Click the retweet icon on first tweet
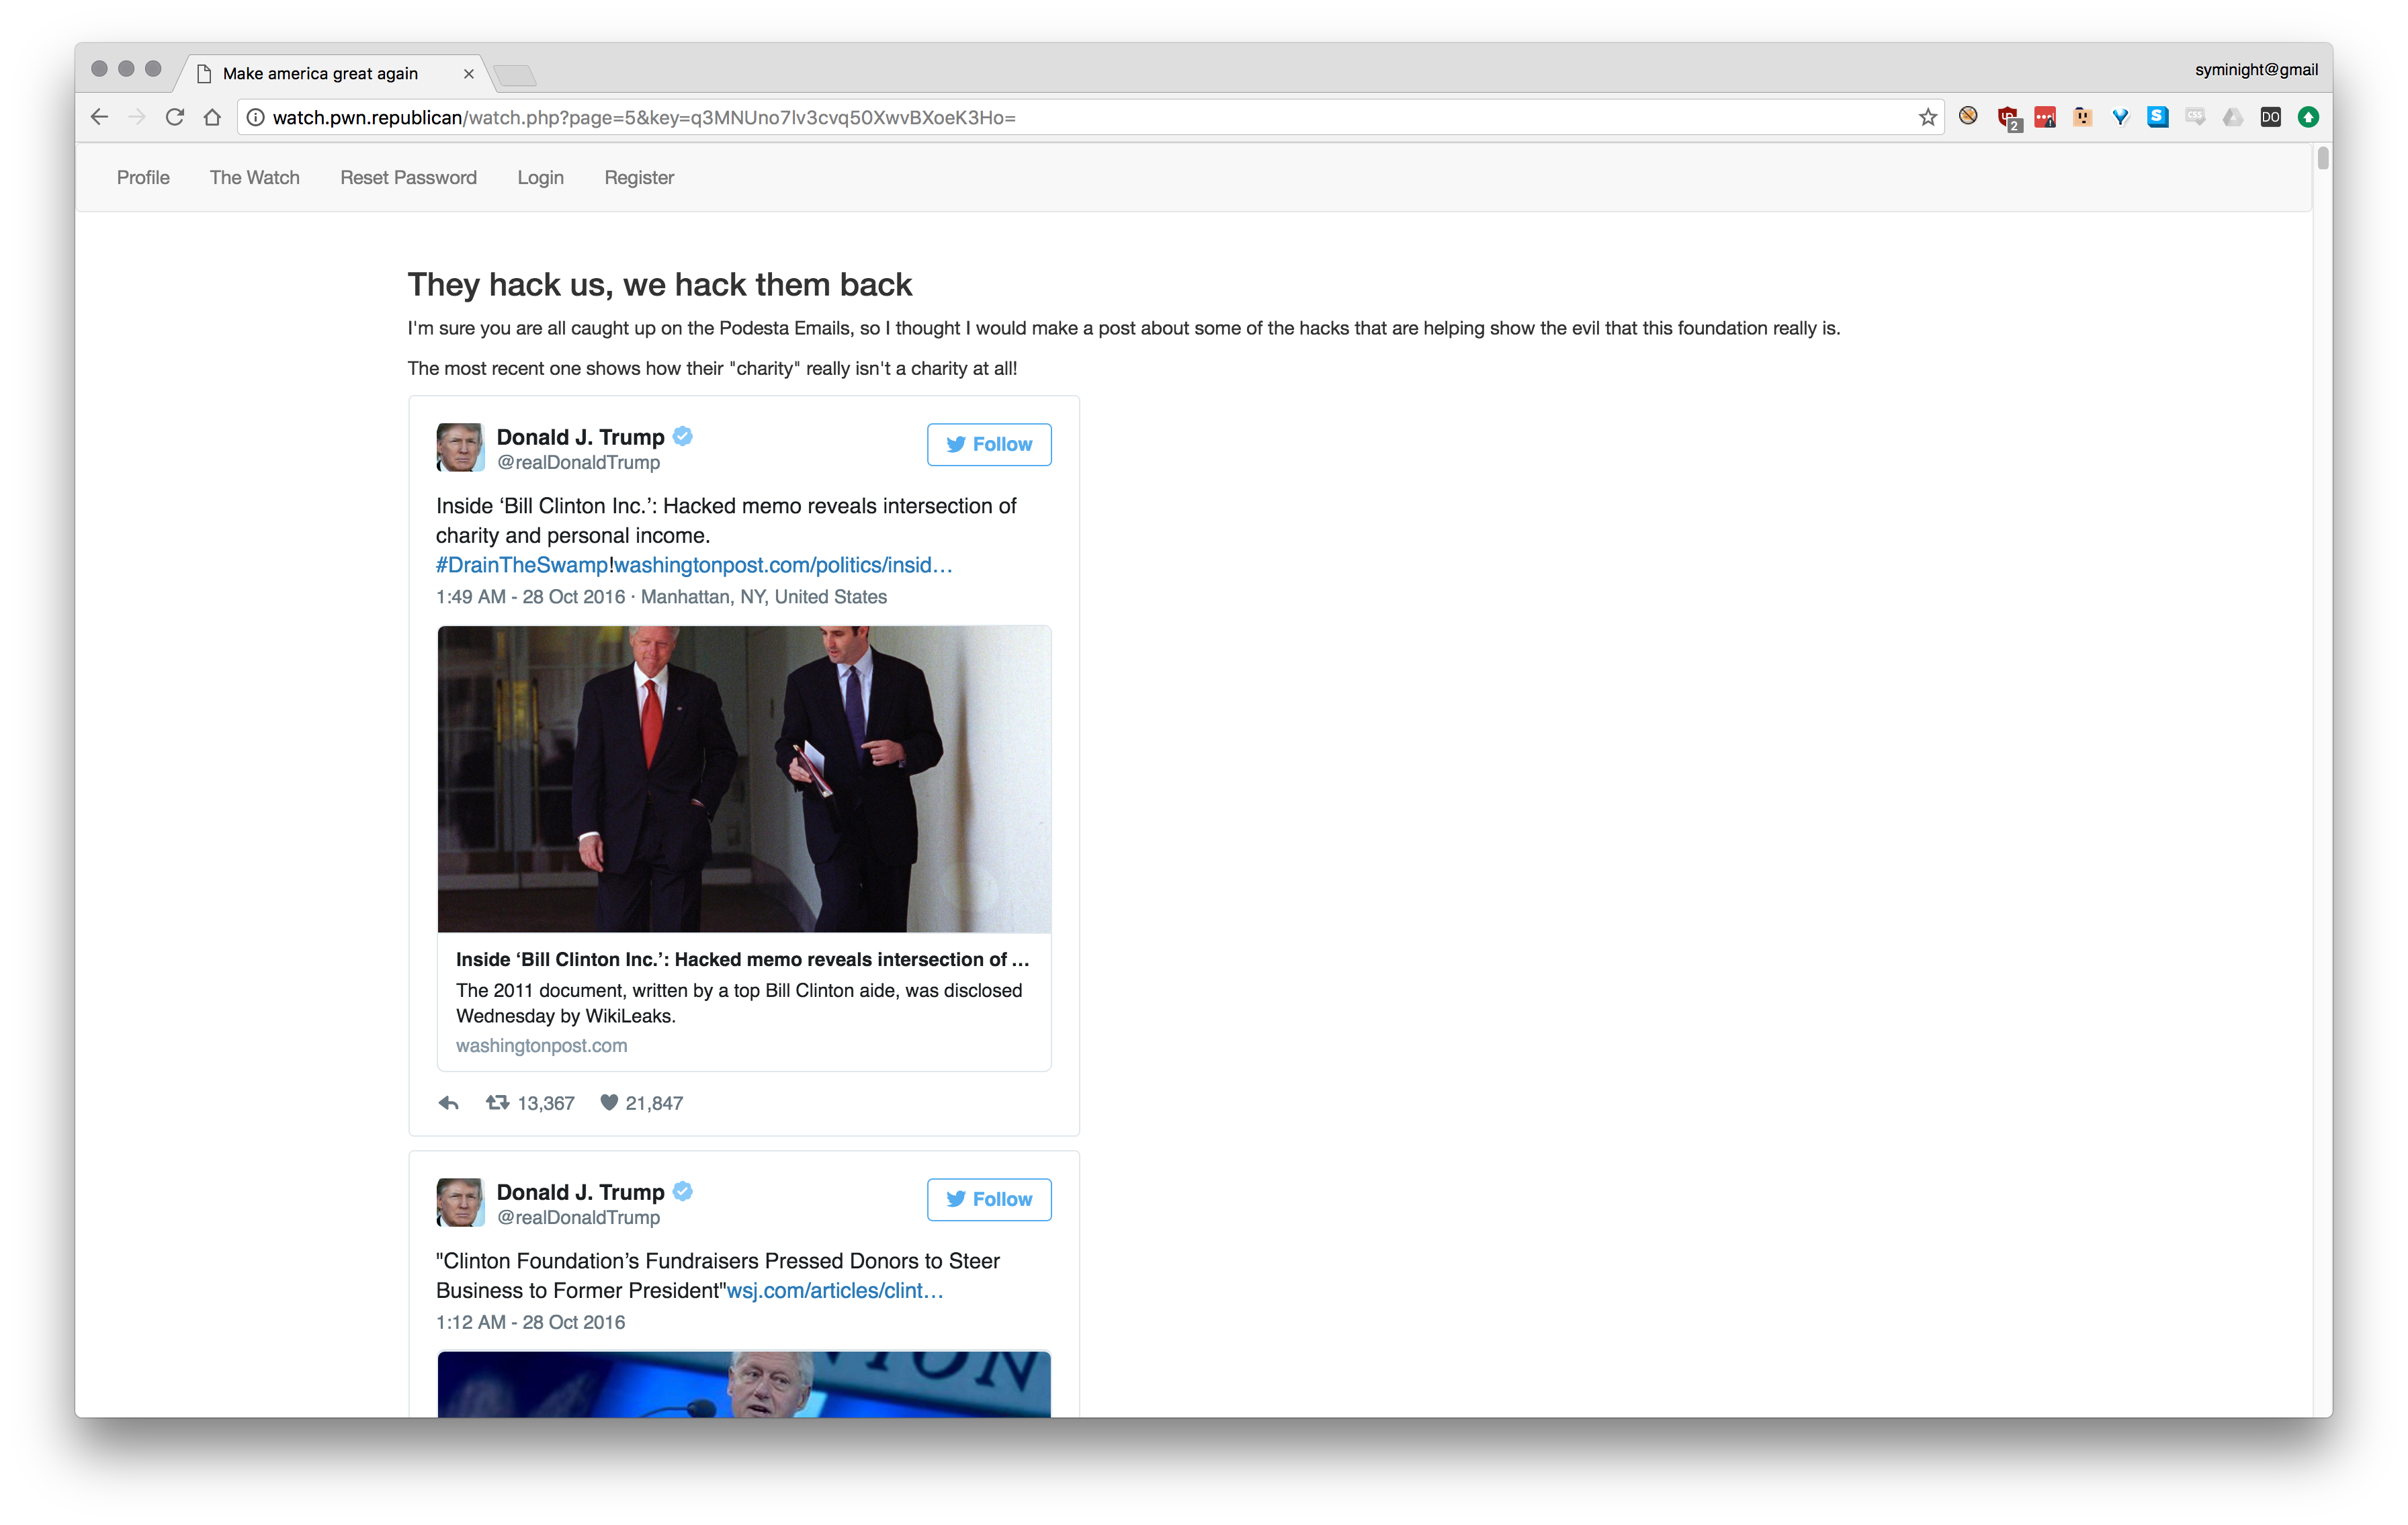This screenshot has width=2408, height=1525. click(497, 1102)
